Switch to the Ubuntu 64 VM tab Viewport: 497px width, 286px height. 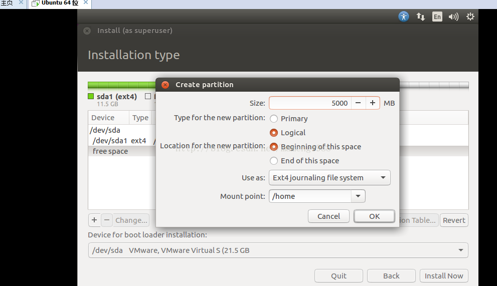pyautogui.click(x=60, y=3)
